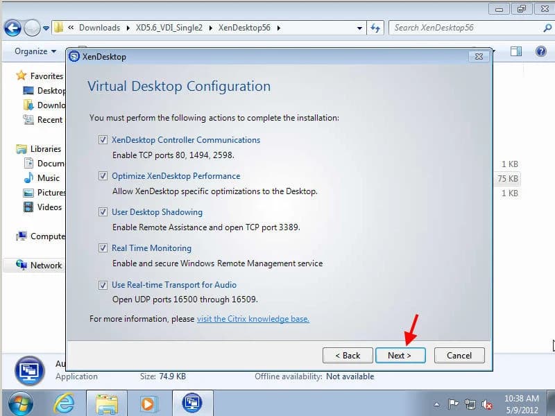Click Downloads in the address breadcrumb

pyautogui.click(x=99, y=28)
